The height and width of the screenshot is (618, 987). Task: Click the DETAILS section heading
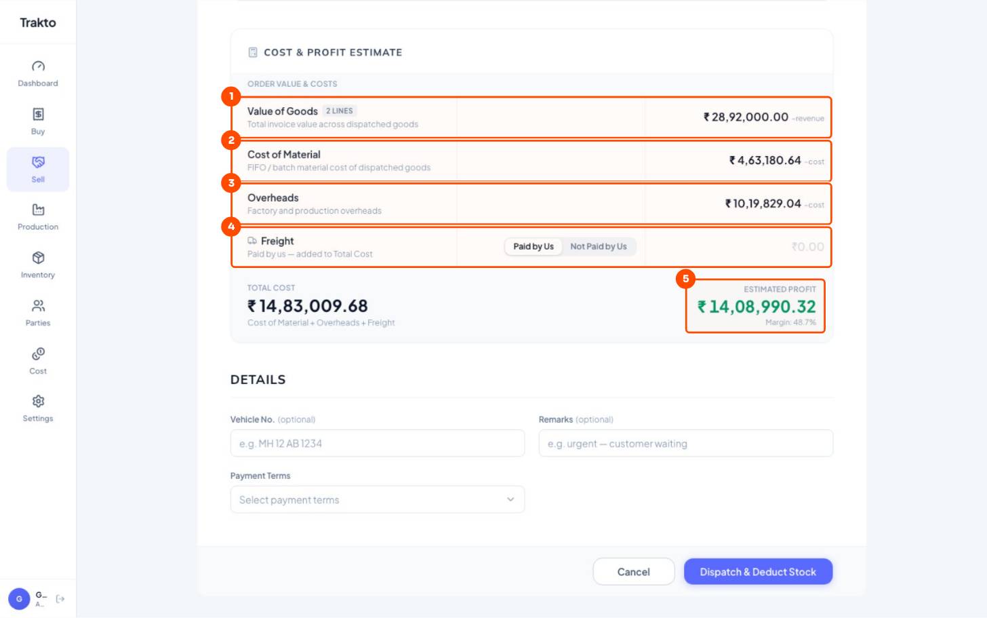[x=258, y=380]
